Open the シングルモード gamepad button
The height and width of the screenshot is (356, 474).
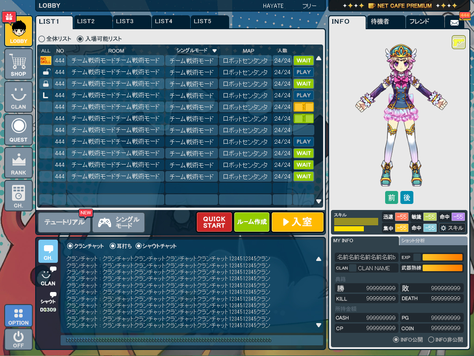[118, 222]
